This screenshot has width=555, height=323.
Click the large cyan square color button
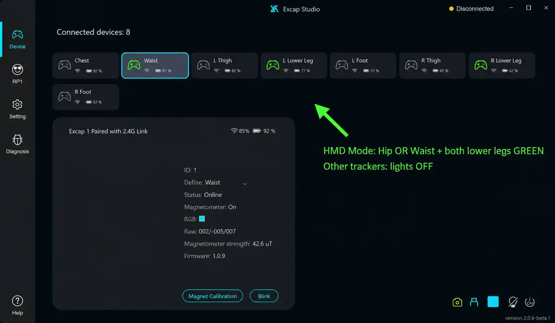click(493, 302)
